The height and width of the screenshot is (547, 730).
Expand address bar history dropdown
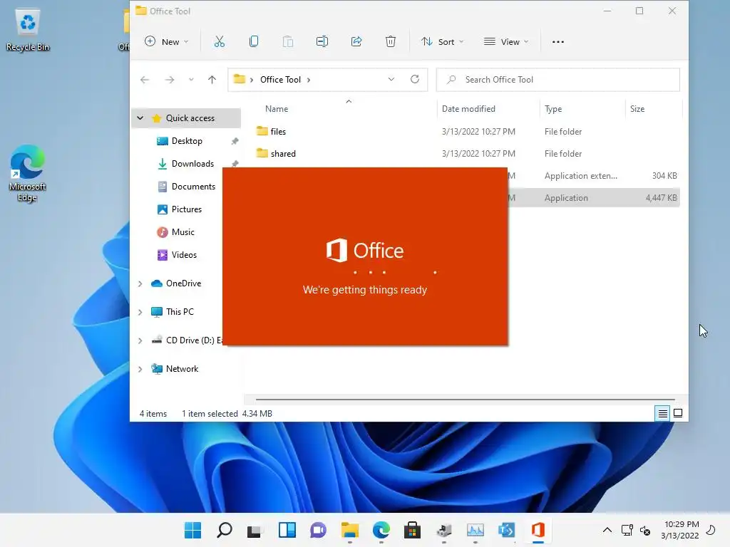click(391, 79)
